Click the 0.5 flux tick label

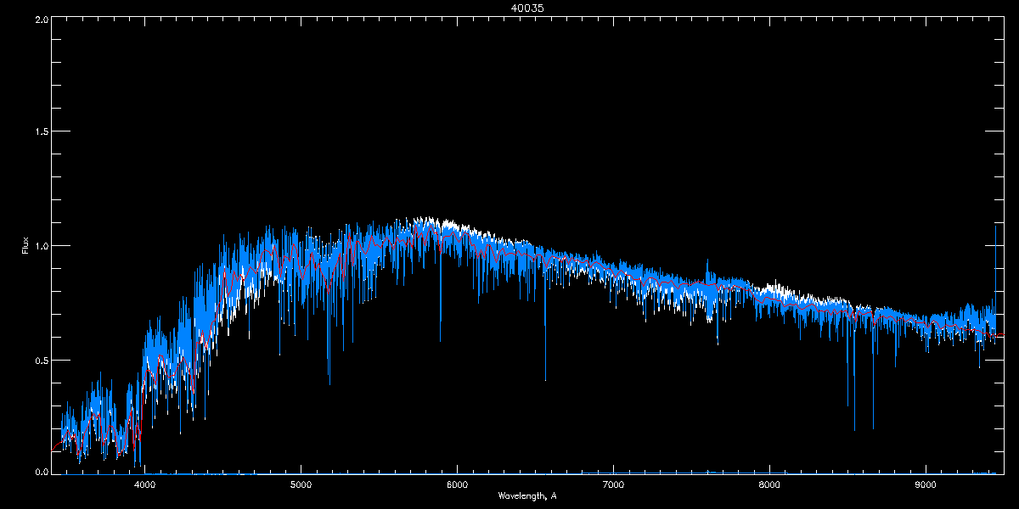(41, 360)
